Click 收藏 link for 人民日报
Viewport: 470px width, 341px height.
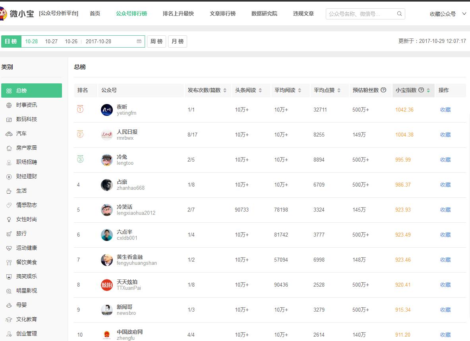click(x=445, y=135)
